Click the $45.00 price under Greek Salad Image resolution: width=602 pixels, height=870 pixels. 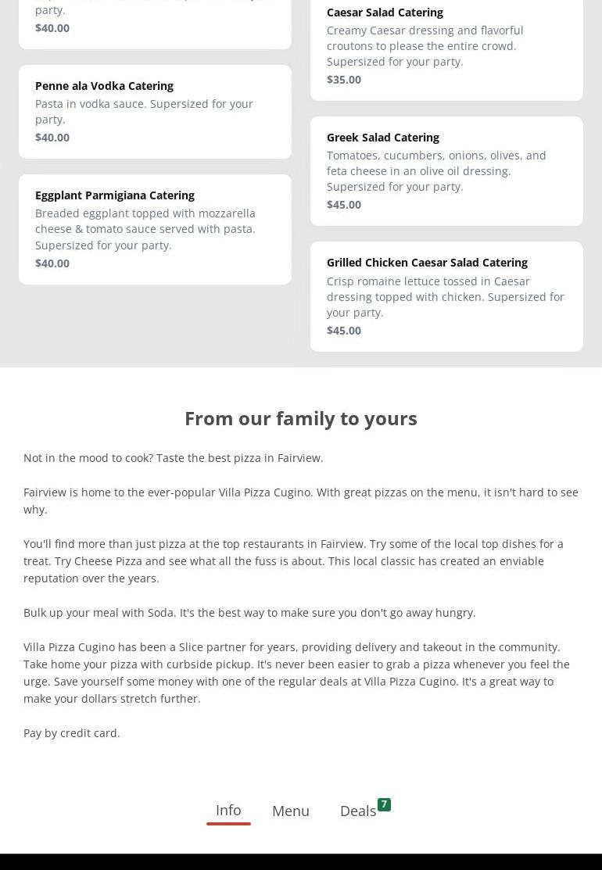(x=344, y=205)
